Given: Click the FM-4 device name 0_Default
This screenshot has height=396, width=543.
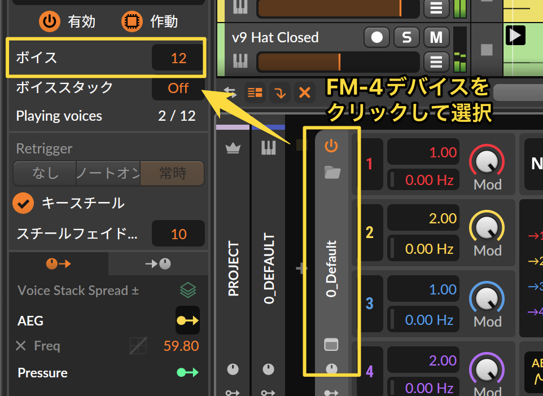Looking at the screenshot, I should pyautogui.click(x=331, y=269).
